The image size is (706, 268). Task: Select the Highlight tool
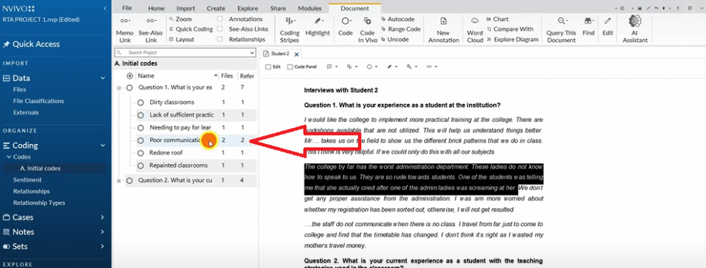coord(318,27)
